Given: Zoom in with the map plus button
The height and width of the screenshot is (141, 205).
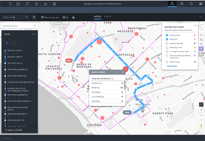Looking at the screenshot, I should coord(201,115).
